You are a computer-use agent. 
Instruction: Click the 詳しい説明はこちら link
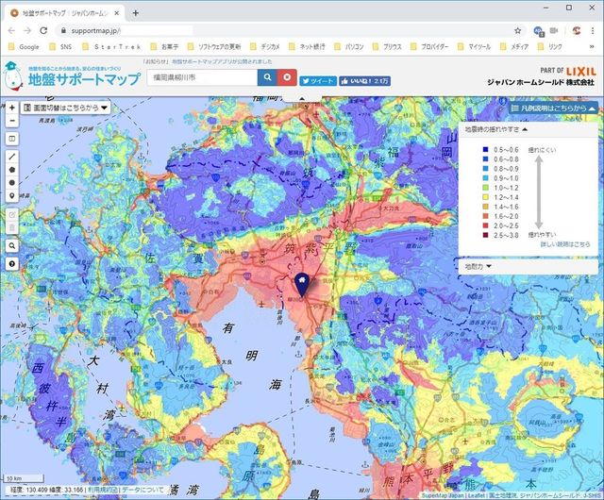pyautogui.click(x=564, y=244)
